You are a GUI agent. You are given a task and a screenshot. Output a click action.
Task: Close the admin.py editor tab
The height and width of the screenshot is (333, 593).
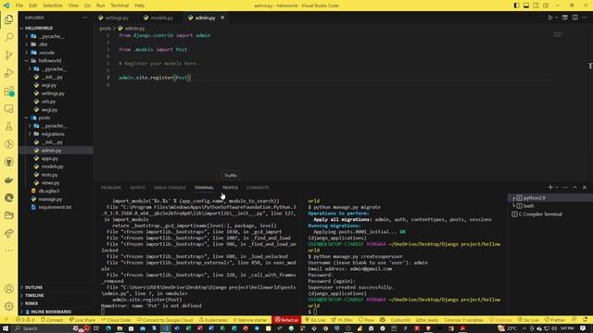tap(222, 18)
